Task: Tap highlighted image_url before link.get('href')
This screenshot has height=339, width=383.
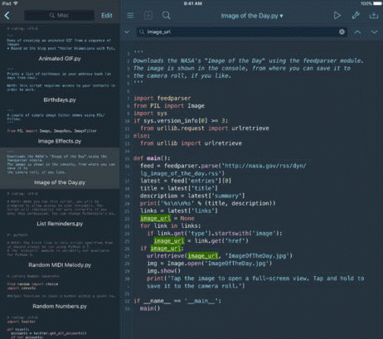Action: click(x=169, y=240)
